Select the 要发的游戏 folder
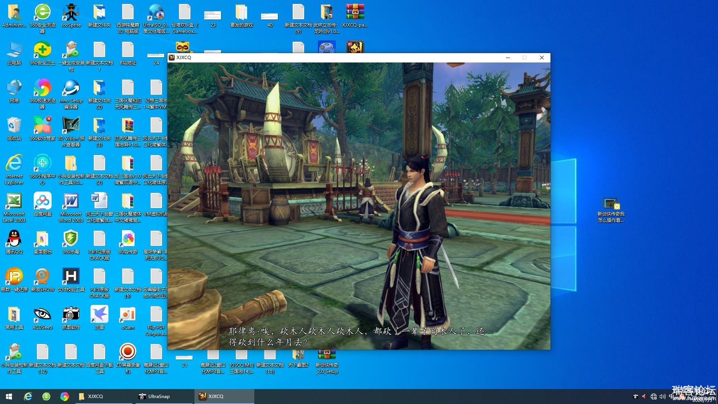Screen dimensions: 718x404 tap(242, 16)
